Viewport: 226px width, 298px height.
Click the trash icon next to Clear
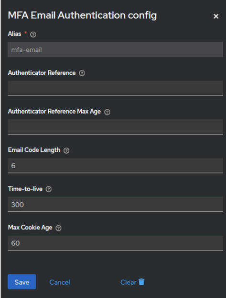[x=141, y=282]
